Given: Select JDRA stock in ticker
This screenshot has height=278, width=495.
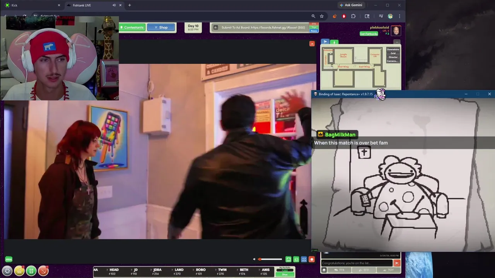Looking at the screenshot, I should (x=157, y=272).
